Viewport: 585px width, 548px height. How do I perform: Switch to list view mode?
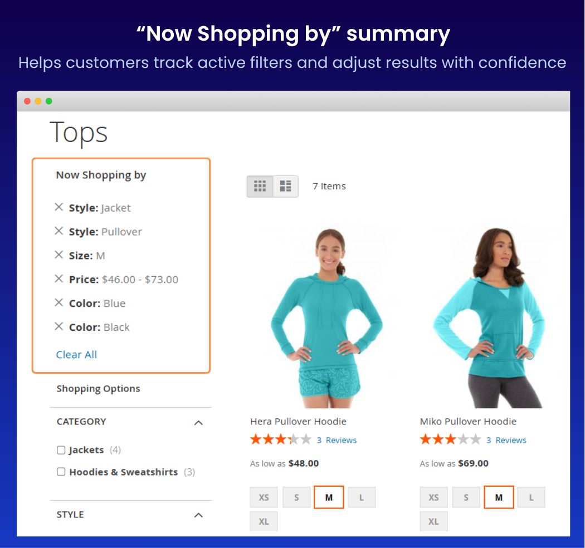coord(285,186)
